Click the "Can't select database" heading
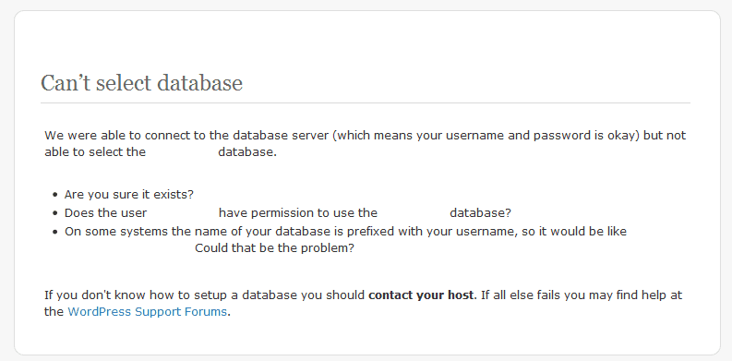Image resolution: width=732 pixels, height=361 pixels. click(141, 83)
